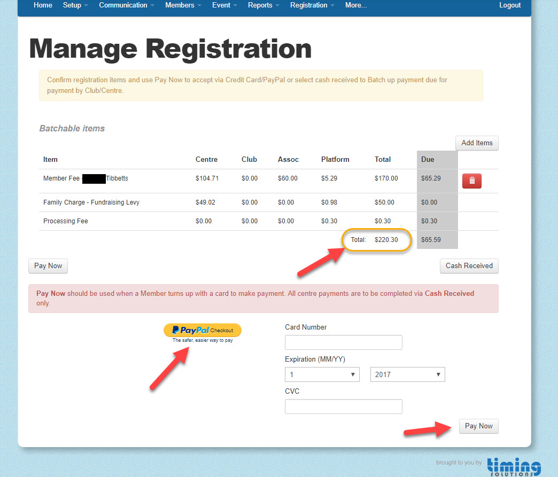Click the Manage Registration page title
Image resolution: width=558 pixels, height=477 pixels.
click(x=170, y=49)
